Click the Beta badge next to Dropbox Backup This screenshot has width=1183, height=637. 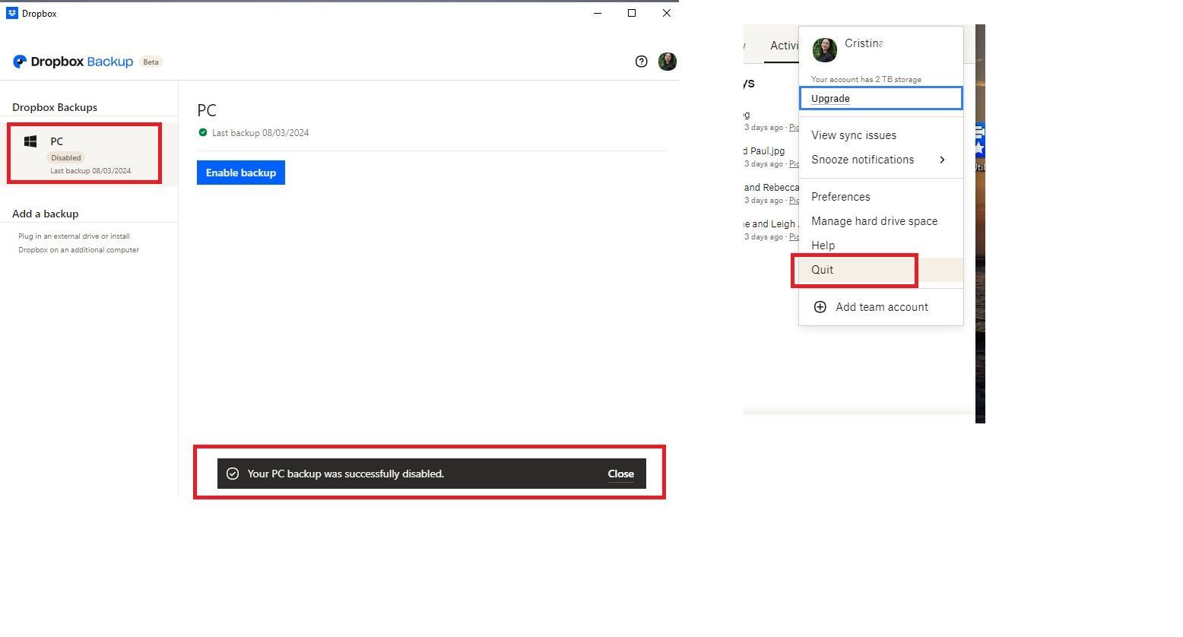click(x=151, y=62)
